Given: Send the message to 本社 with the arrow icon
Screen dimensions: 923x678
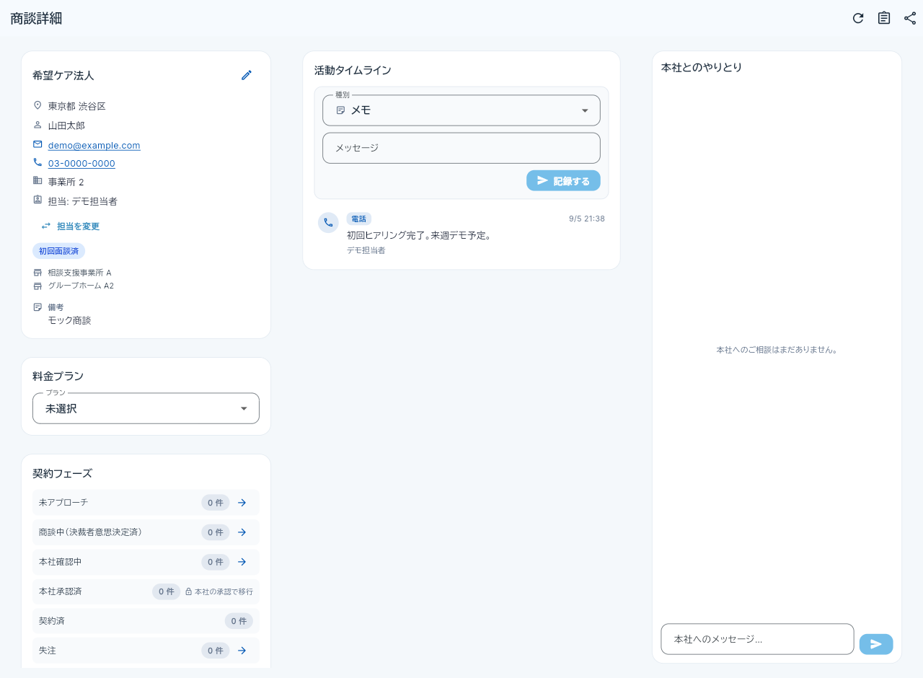Looking at the screenshot, I should [x=876, y=644].
